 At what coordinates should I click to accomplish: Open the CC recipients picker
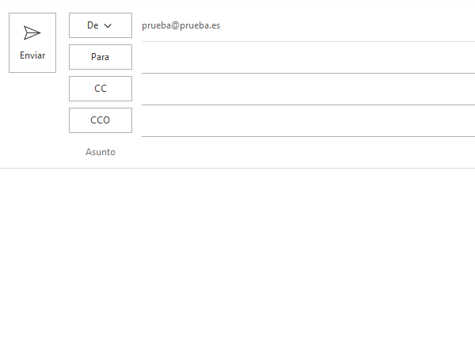pos(101,89)
